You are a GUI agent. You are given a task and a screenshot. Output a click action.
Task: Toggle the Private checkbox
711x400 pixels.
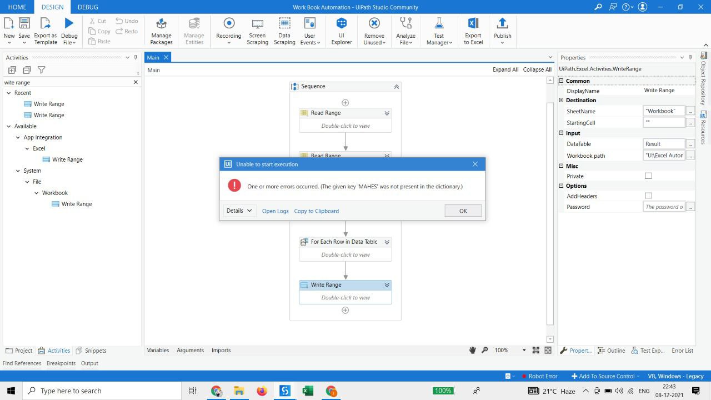coord(648,176)
